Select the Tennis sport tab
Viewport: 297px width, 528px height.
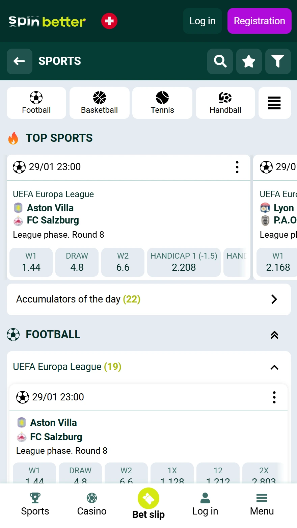[x=162, y=103]
